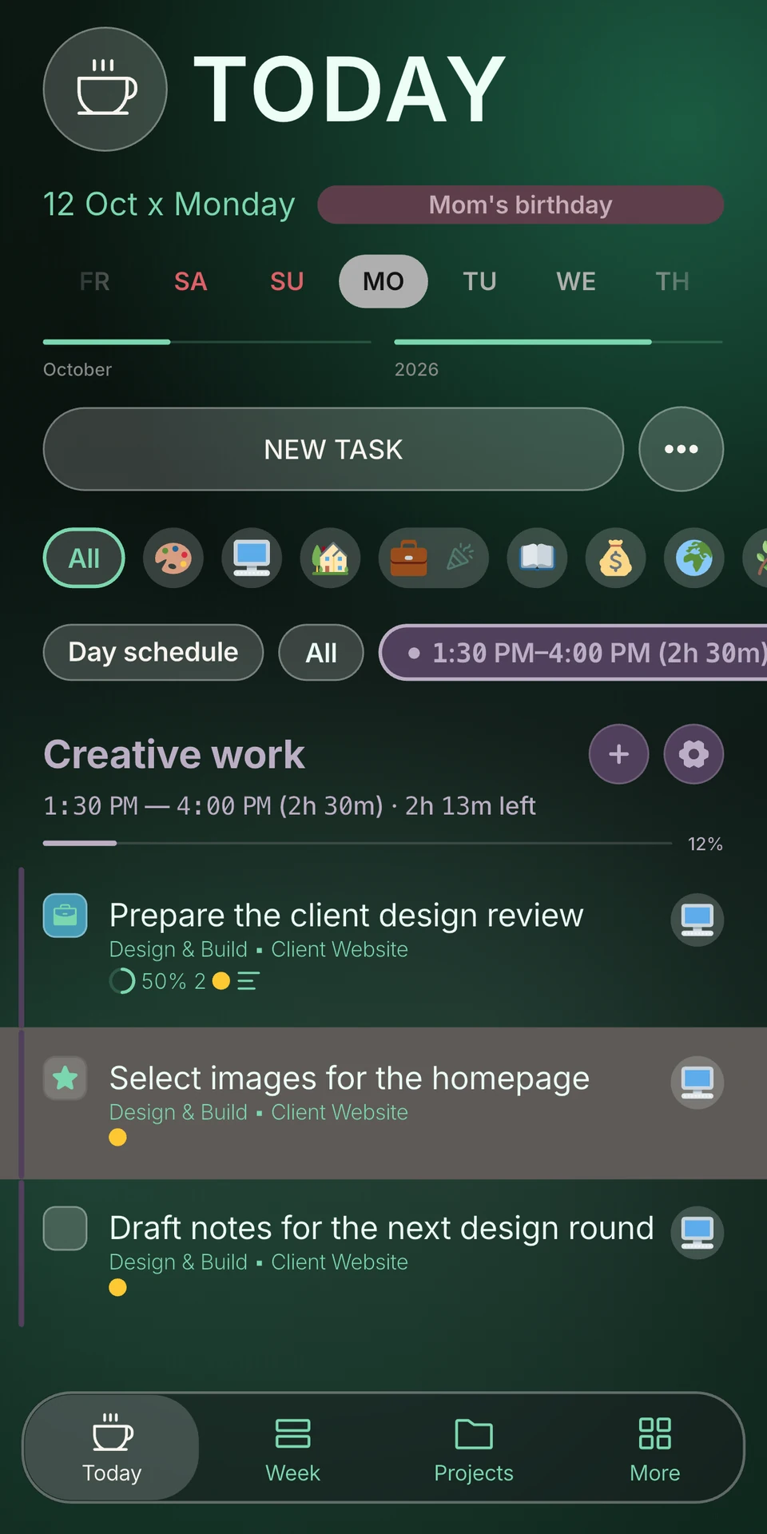The image size is (767, 1534).
Task: Switch to the Week tab
Action: (292, 1448)
